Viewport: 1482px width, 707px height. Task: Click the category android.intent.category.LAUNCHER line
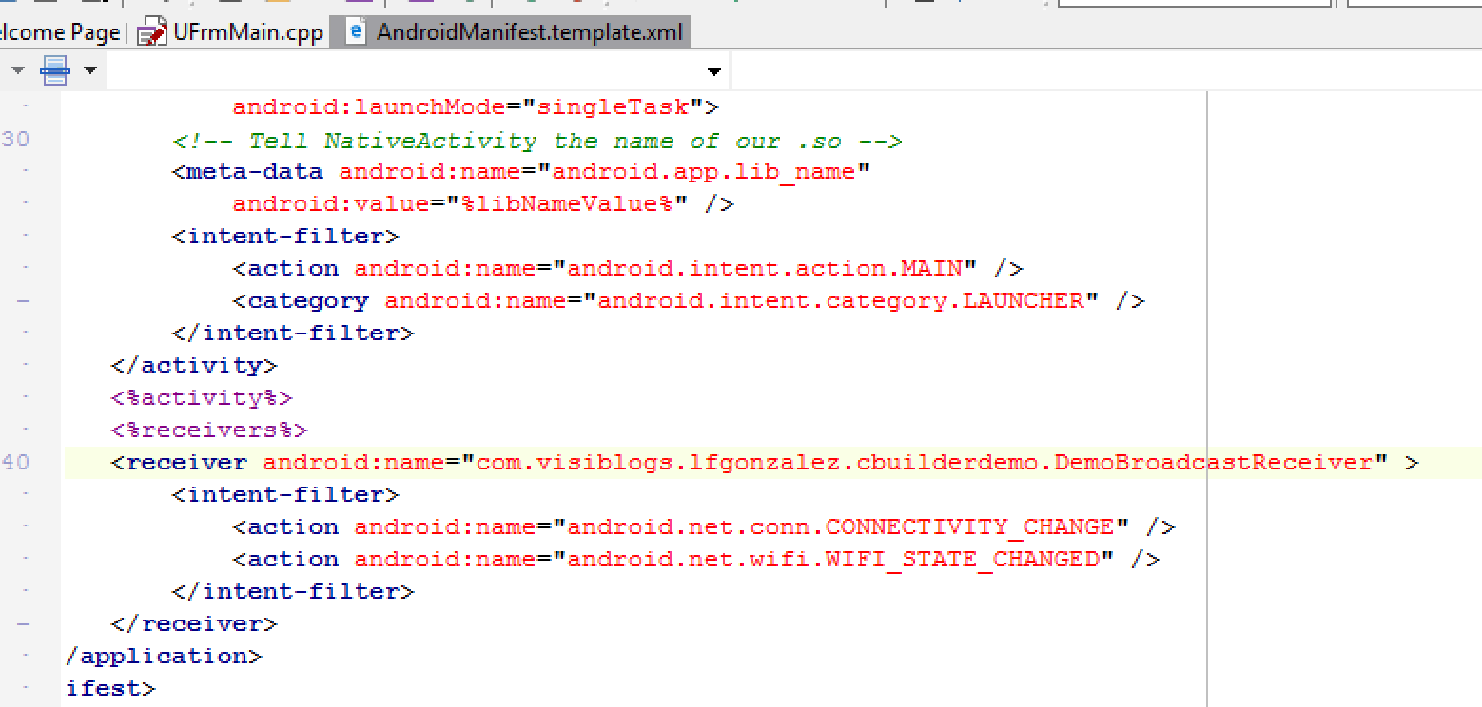689,301
